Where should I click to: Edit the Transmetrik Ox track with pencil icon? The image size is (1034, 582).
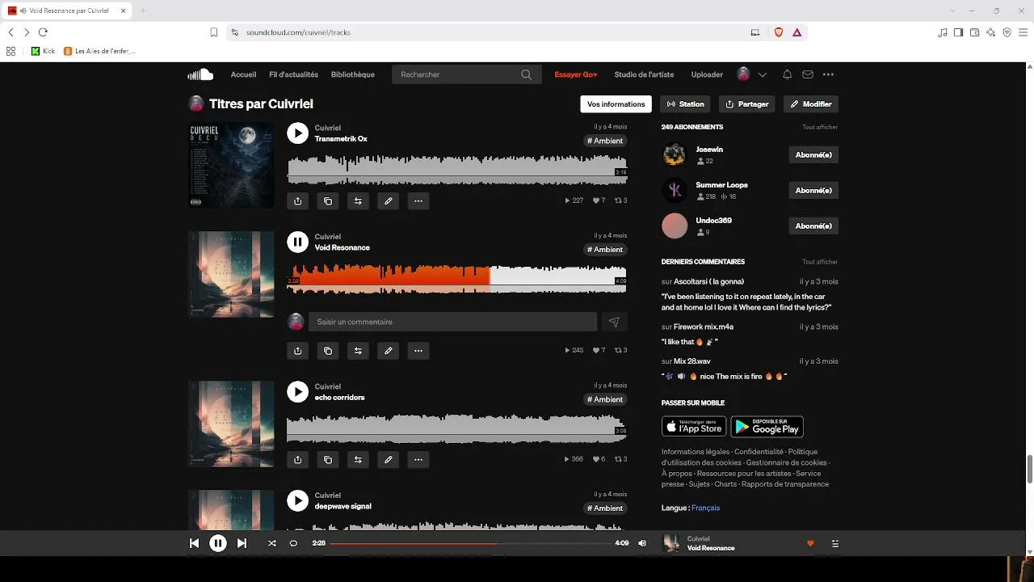pyautogui.click(x=389, y=201)
